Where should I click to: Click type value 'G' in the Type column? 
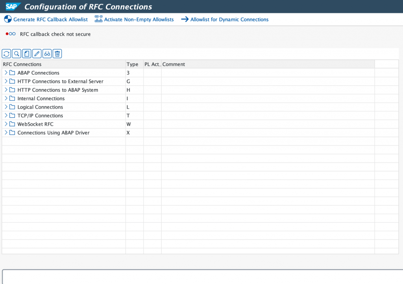[x=128, y=81]
